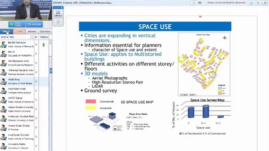Click the Status column header
The width and height of the screenshot is (269, 151).
point(44,37)
